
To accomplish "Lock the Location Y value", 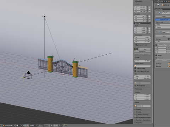I will point(149,9).
